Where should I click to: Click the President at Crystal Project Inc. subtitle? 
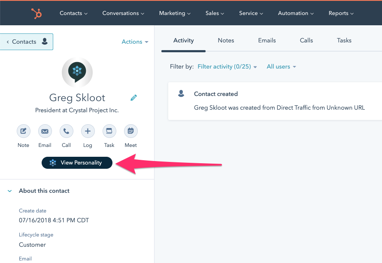[x=77, y=111]
